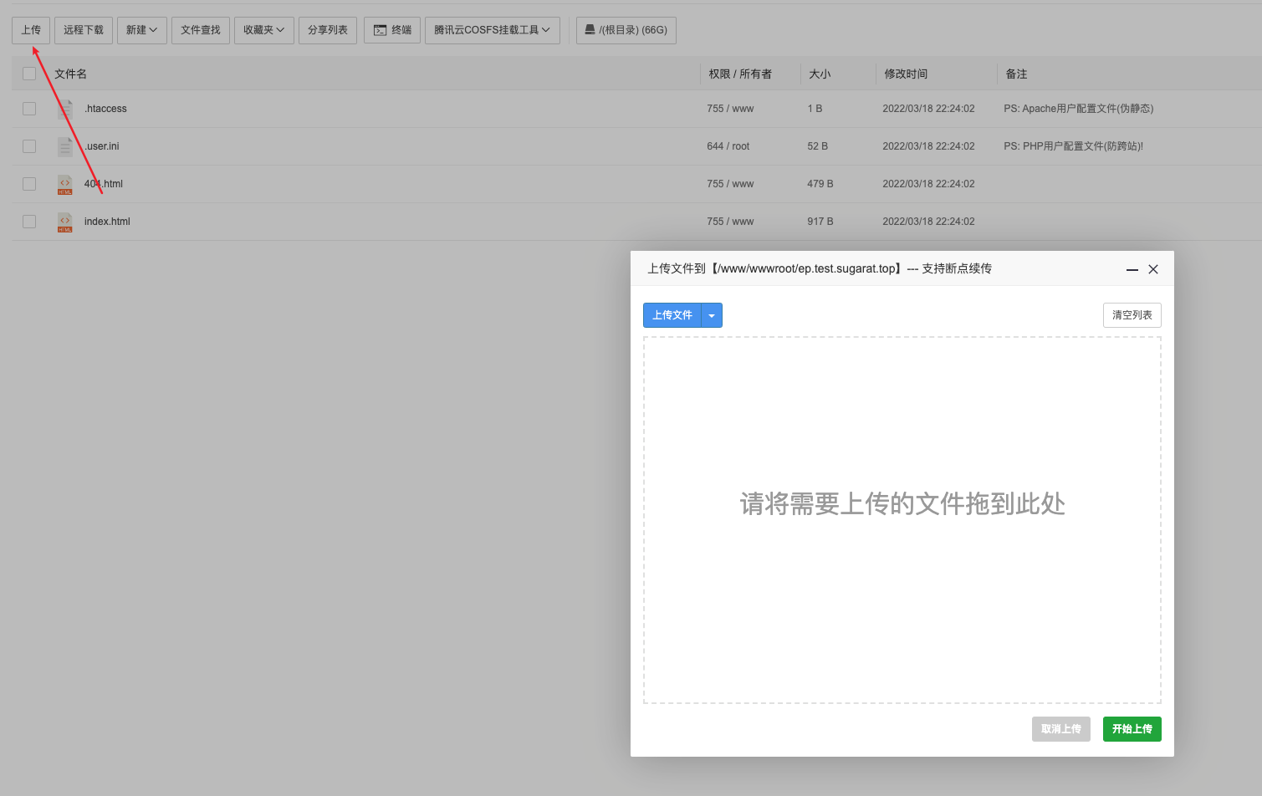Image resolution: width=1262 pixels, height=796 pixels.
Task: Click the index.html file icon
Action: tap(65, 222)
